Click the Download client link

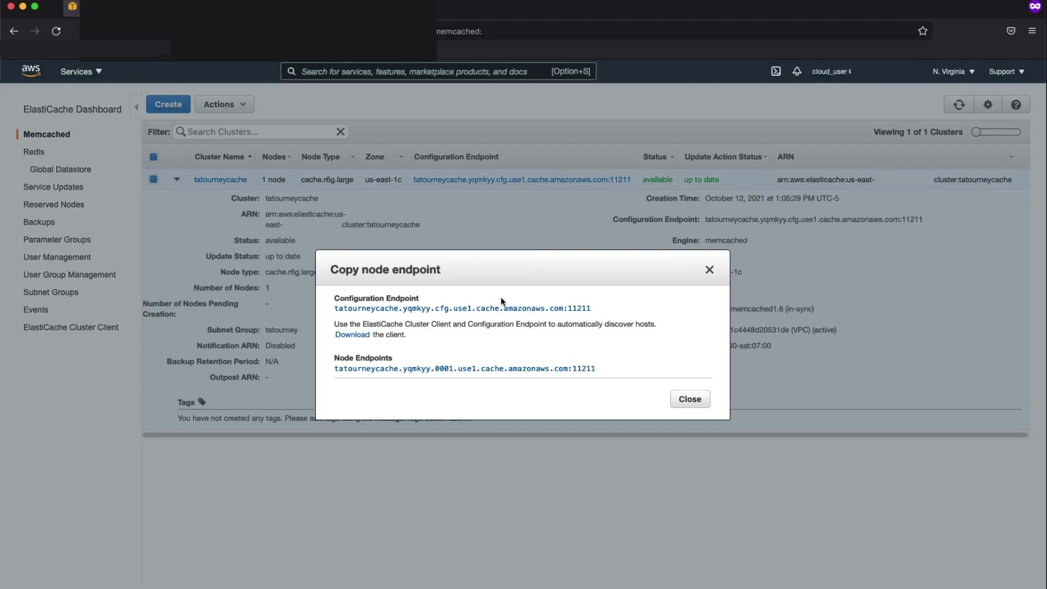[x=352, y=335]
